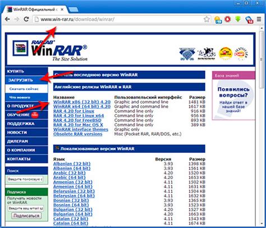Click the Testsieger award badge
Screen dimensions: 266x228
tap(241, 53)
